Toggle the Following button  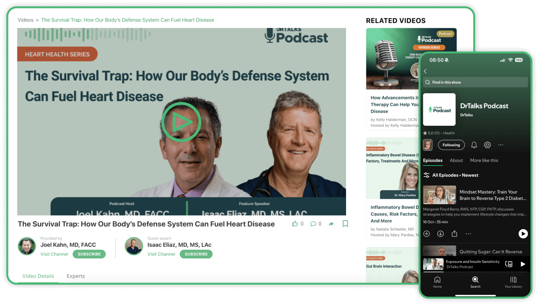[451, 145]
